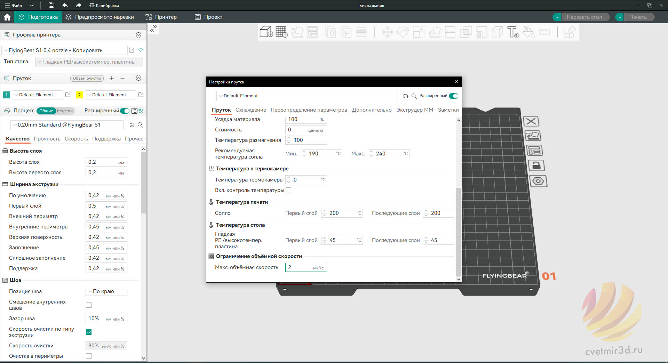Click the add filament plus icon
The image size is (668, 363).
pyautogui.click(x=112, y=78)
